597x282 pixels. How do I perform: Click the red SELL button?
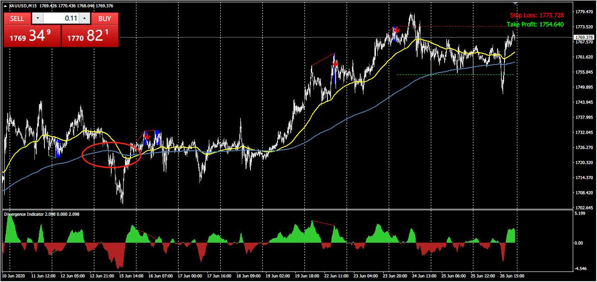pyautogui.click(x=17, y=18)
